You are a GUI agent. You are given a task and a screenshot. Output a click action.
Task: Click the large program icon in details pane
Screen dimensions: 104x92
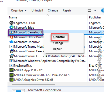(x=18, y=91)
